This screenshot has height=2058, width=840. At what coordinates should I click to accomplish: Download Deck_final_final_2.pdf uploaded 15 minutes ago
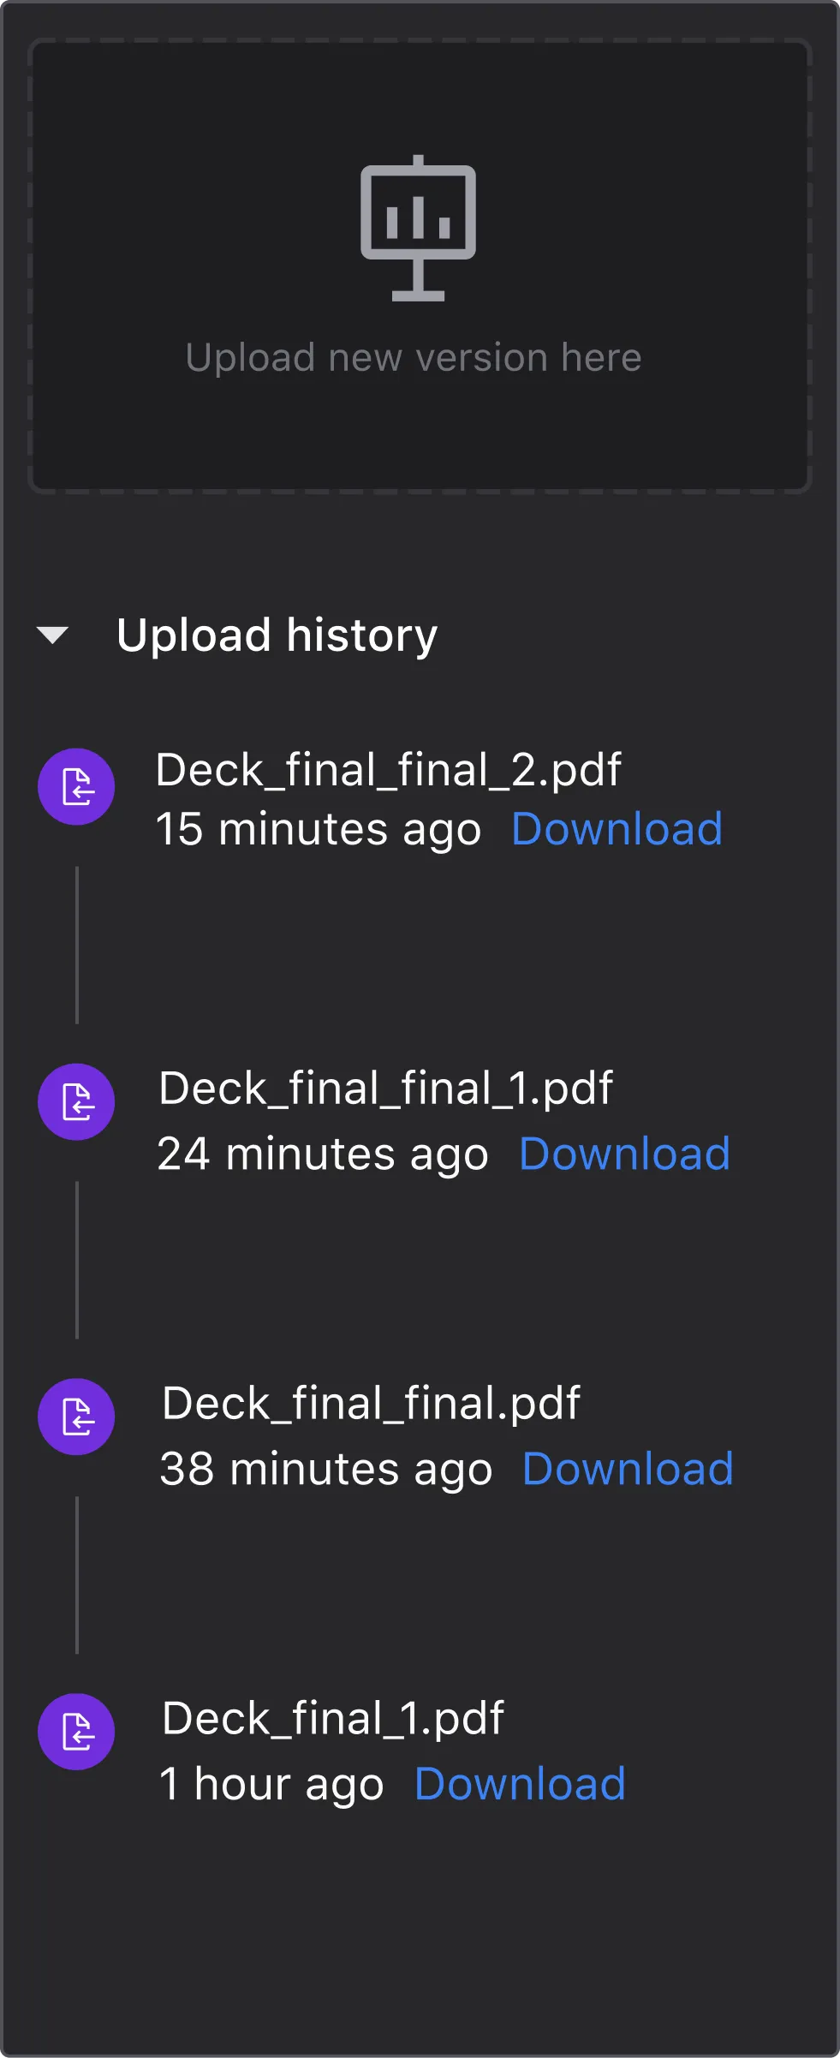tap(617, 829)
